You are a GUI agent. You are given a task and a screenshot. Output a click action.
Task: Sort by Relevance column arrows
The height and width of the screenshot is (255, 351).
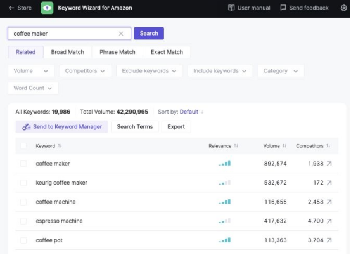(x=236, y=146)
